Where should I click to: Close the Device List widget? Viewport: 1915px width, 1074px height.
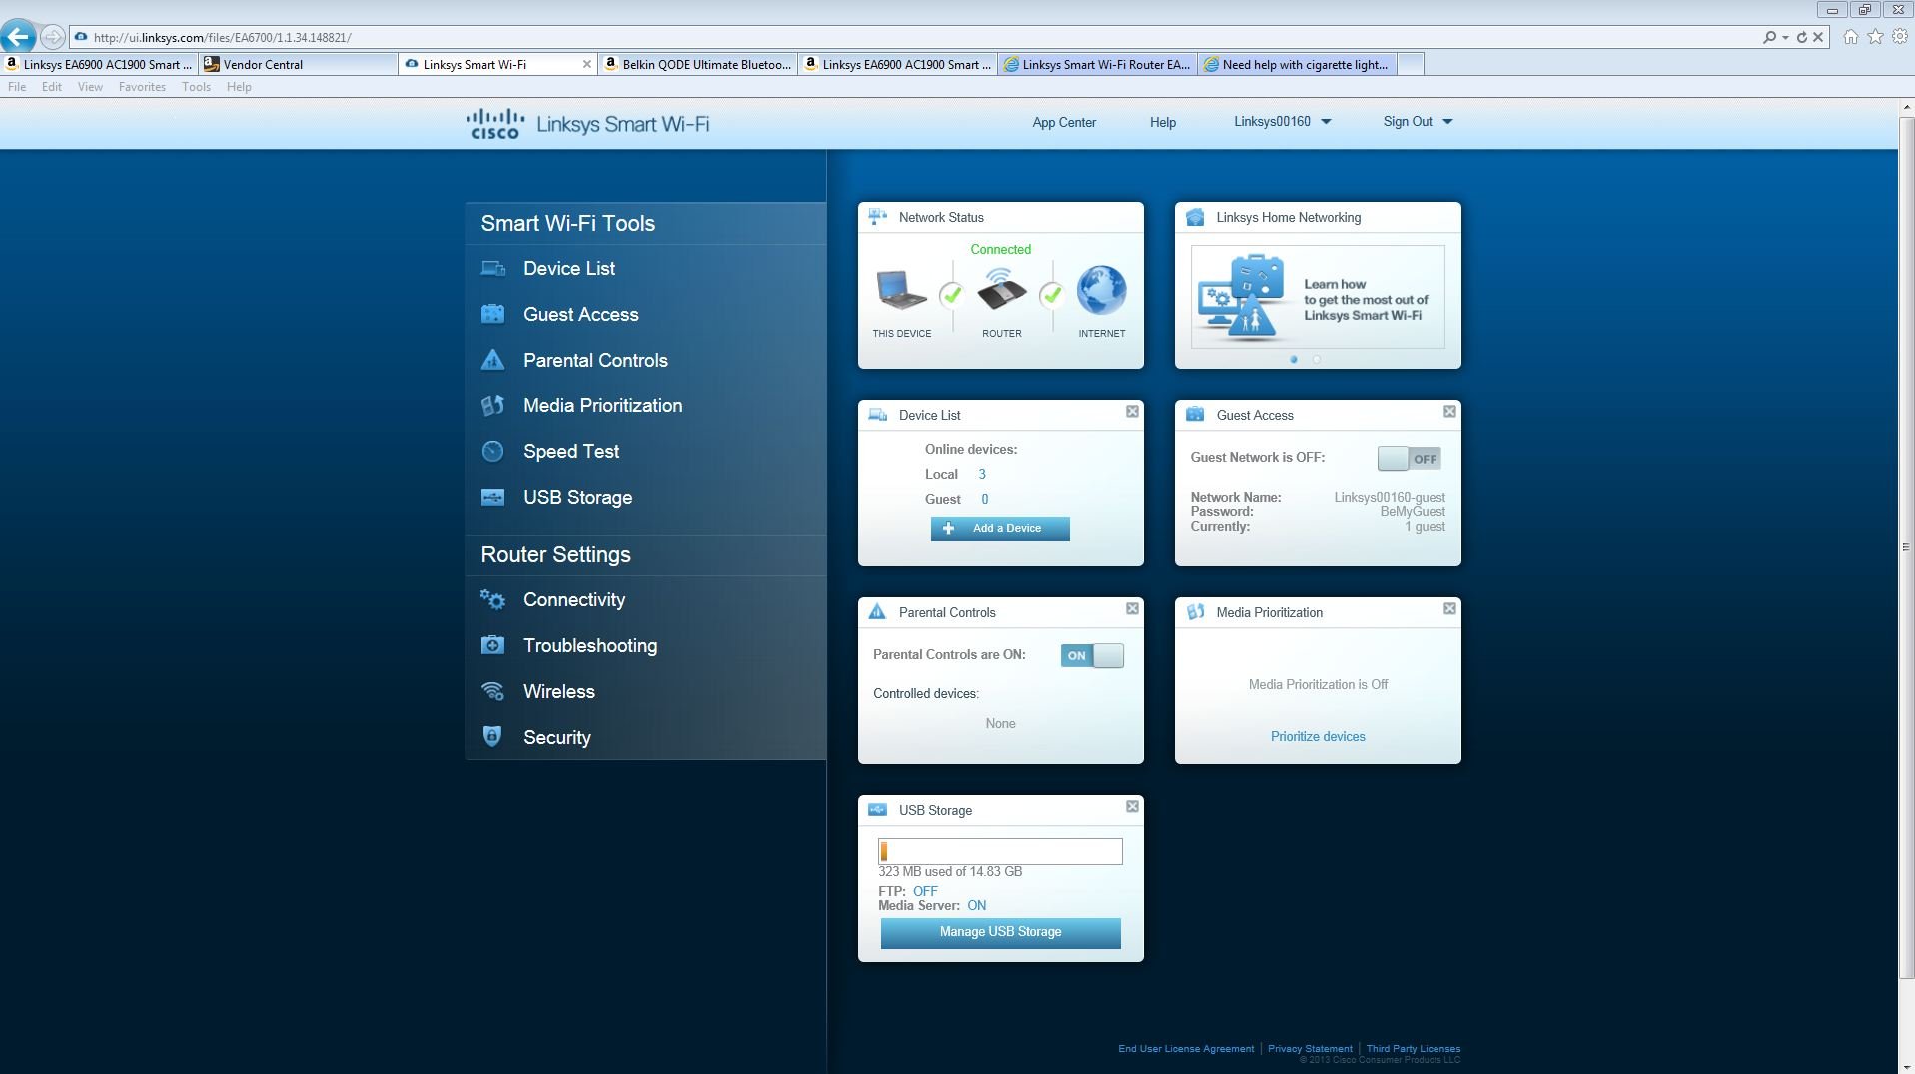(1132, 412)
